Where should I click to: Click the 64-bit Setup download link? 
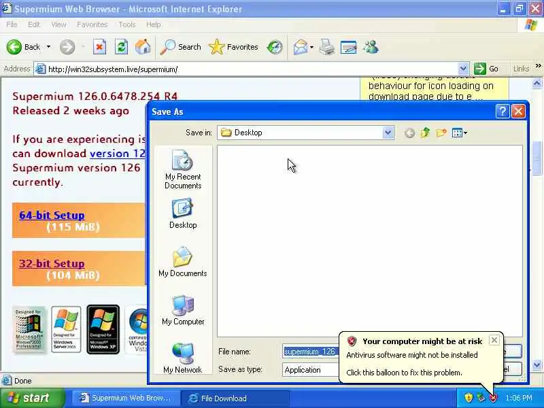[x=52, y=215]
